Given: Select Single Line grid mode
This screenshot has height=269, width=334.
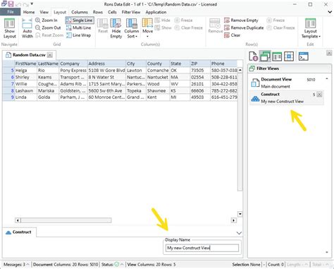Looking at the screenshot, I should [x=80, y=20].
